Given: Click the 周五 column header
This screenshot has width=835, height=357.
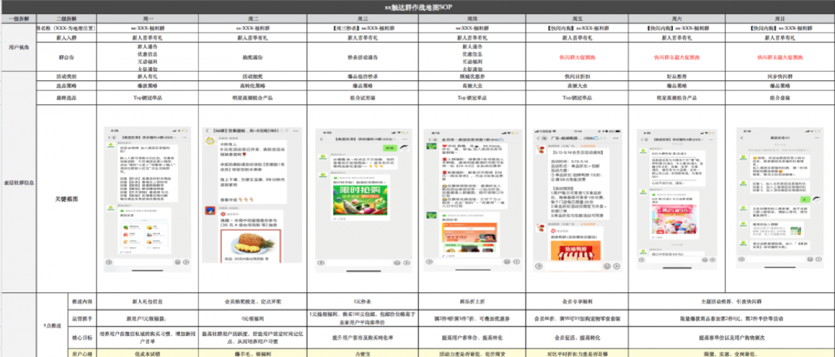Looking at the screenshot, I should click(x=578, y=19).
